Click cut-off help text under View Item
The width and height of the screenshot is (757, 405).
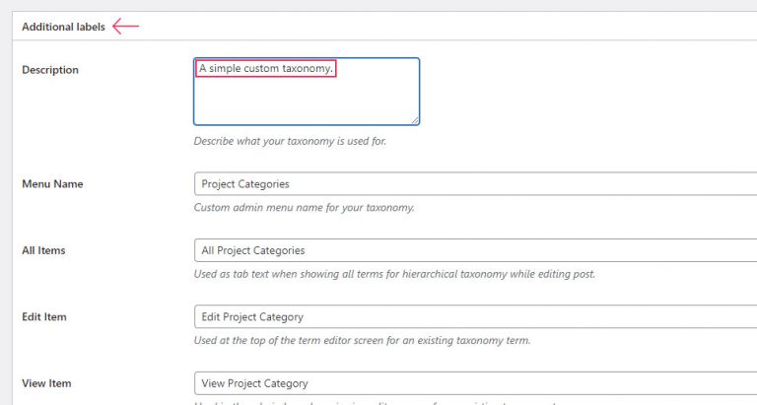(x=394, y=403)
